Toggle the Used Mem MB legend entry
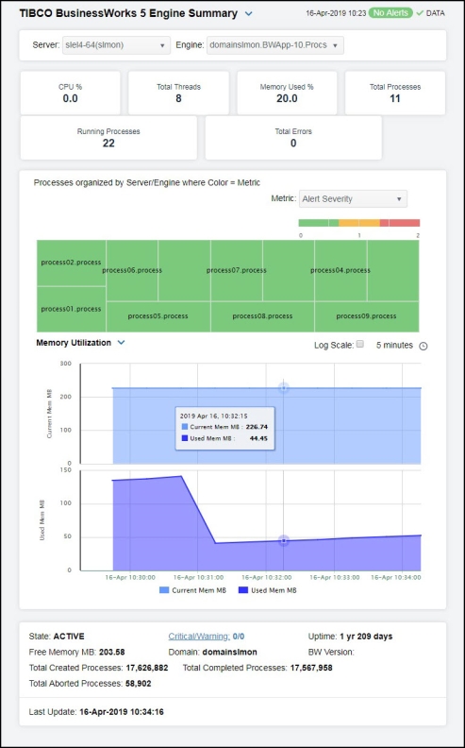 tap(269, 590)
